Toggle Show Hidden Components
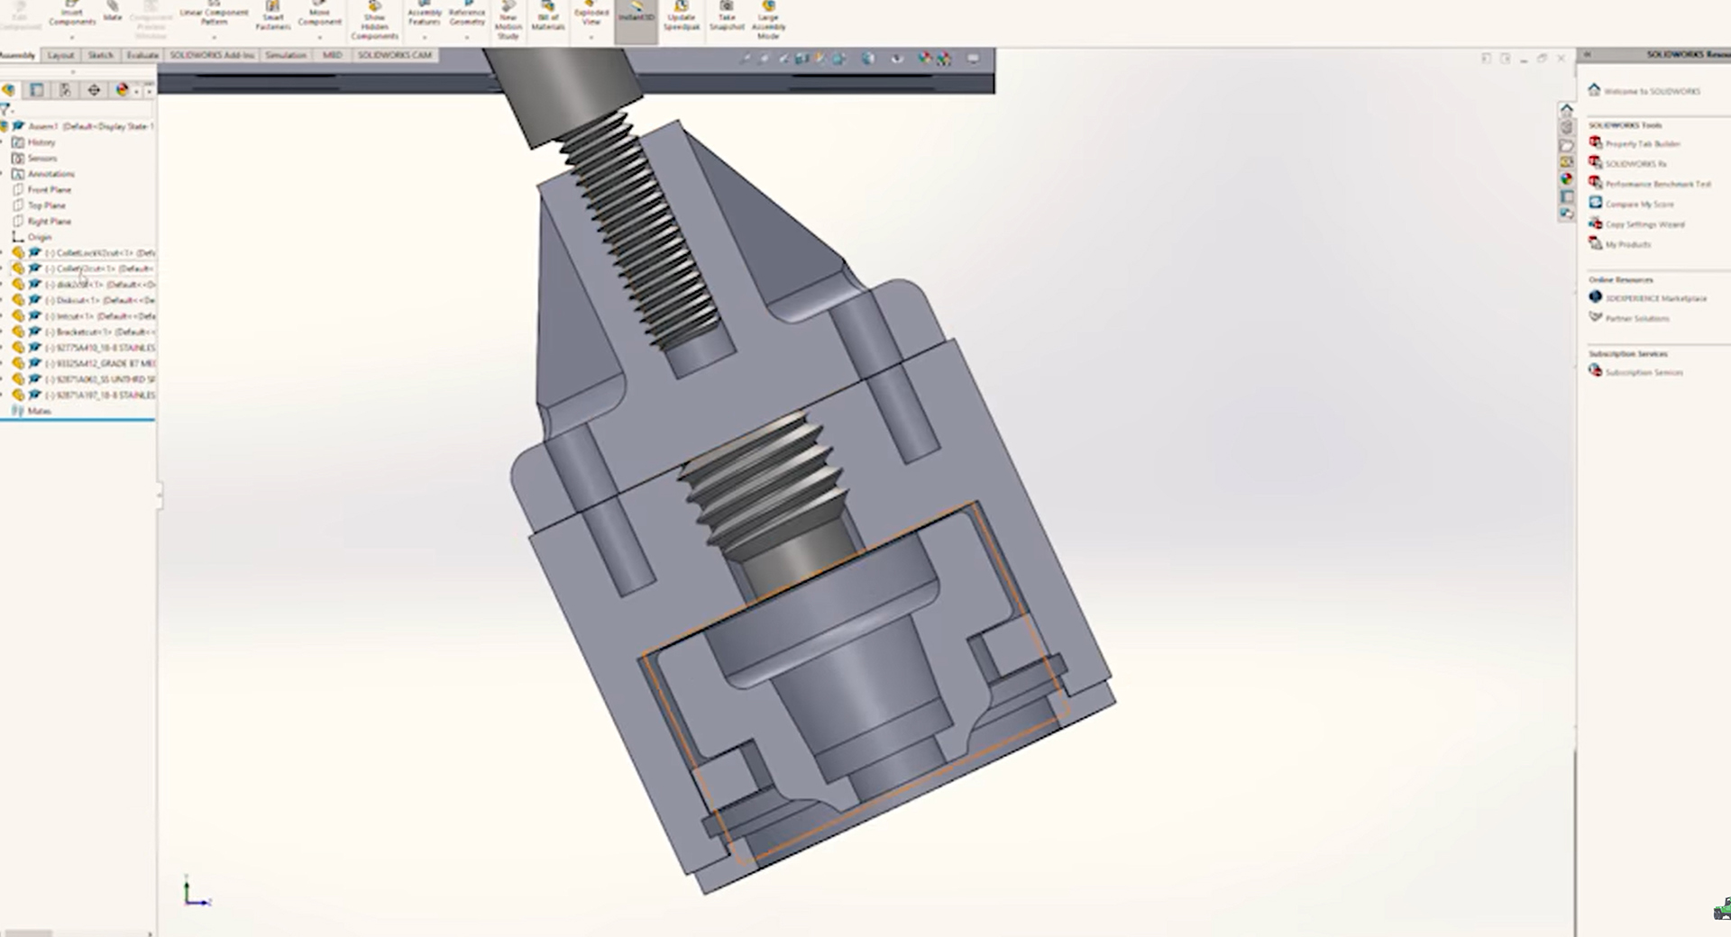 [x=374, y=20]
